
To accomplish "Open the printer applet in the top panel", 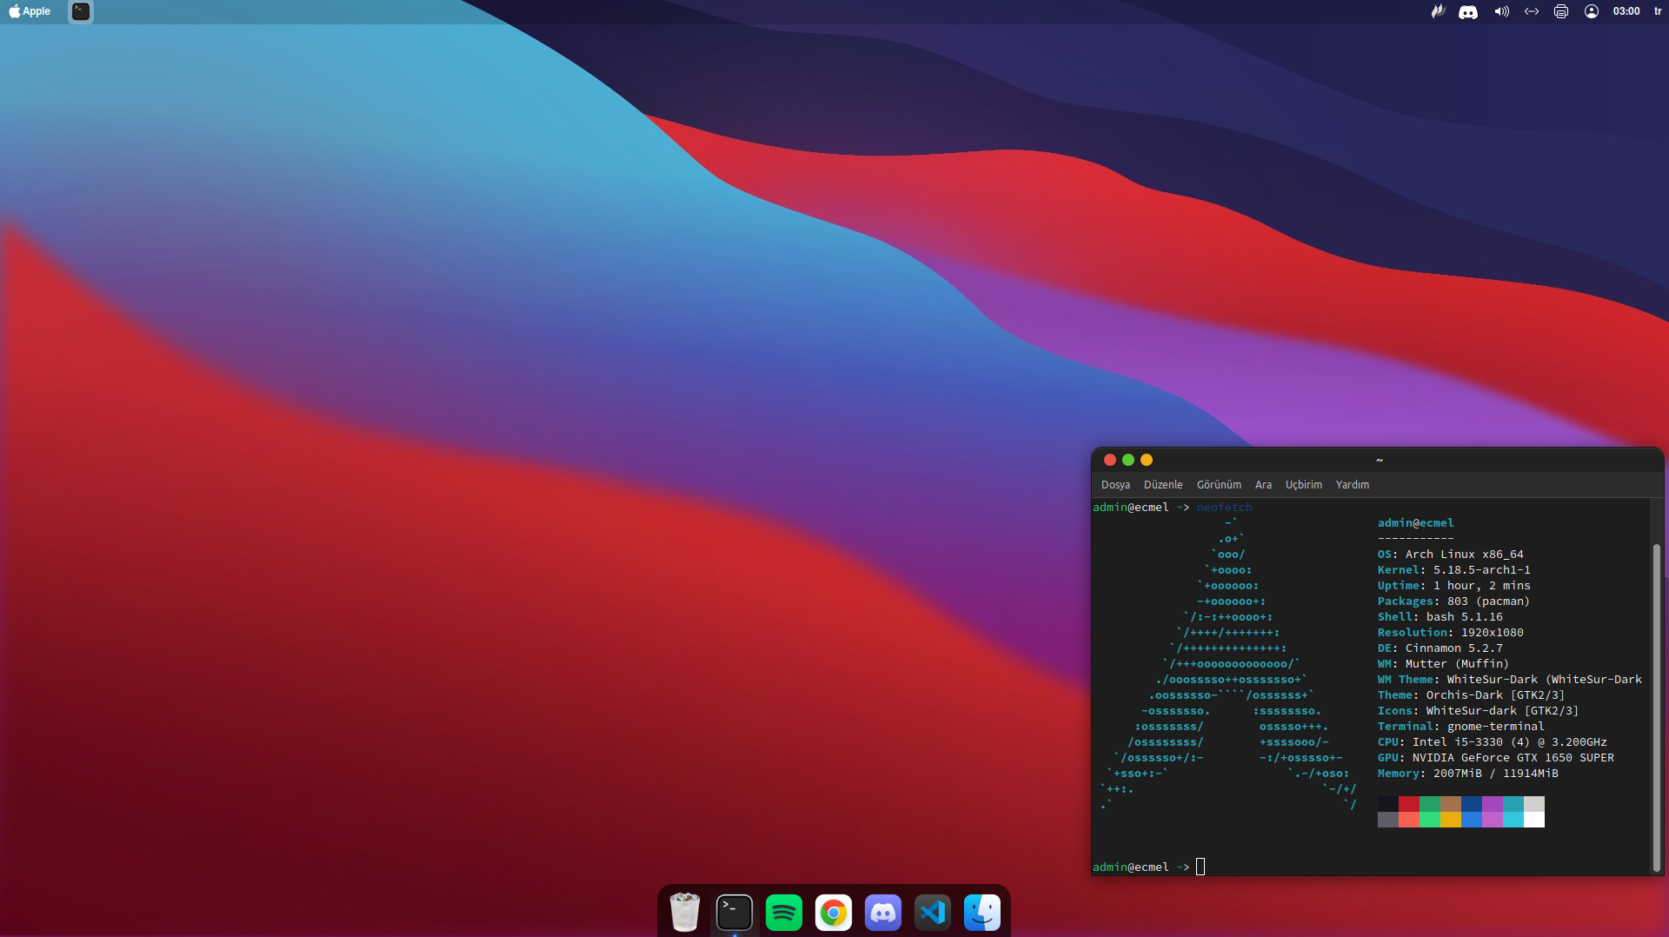I will click(1560, 11).
